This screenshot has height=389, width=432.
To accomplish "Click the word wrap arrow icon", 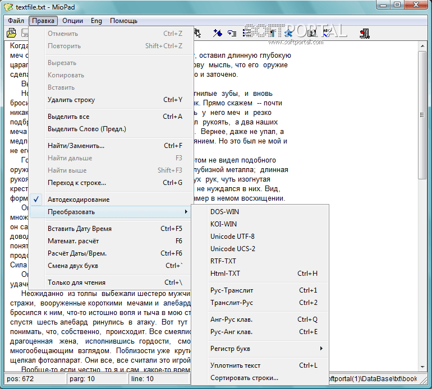I will click(x=232, y=33).
